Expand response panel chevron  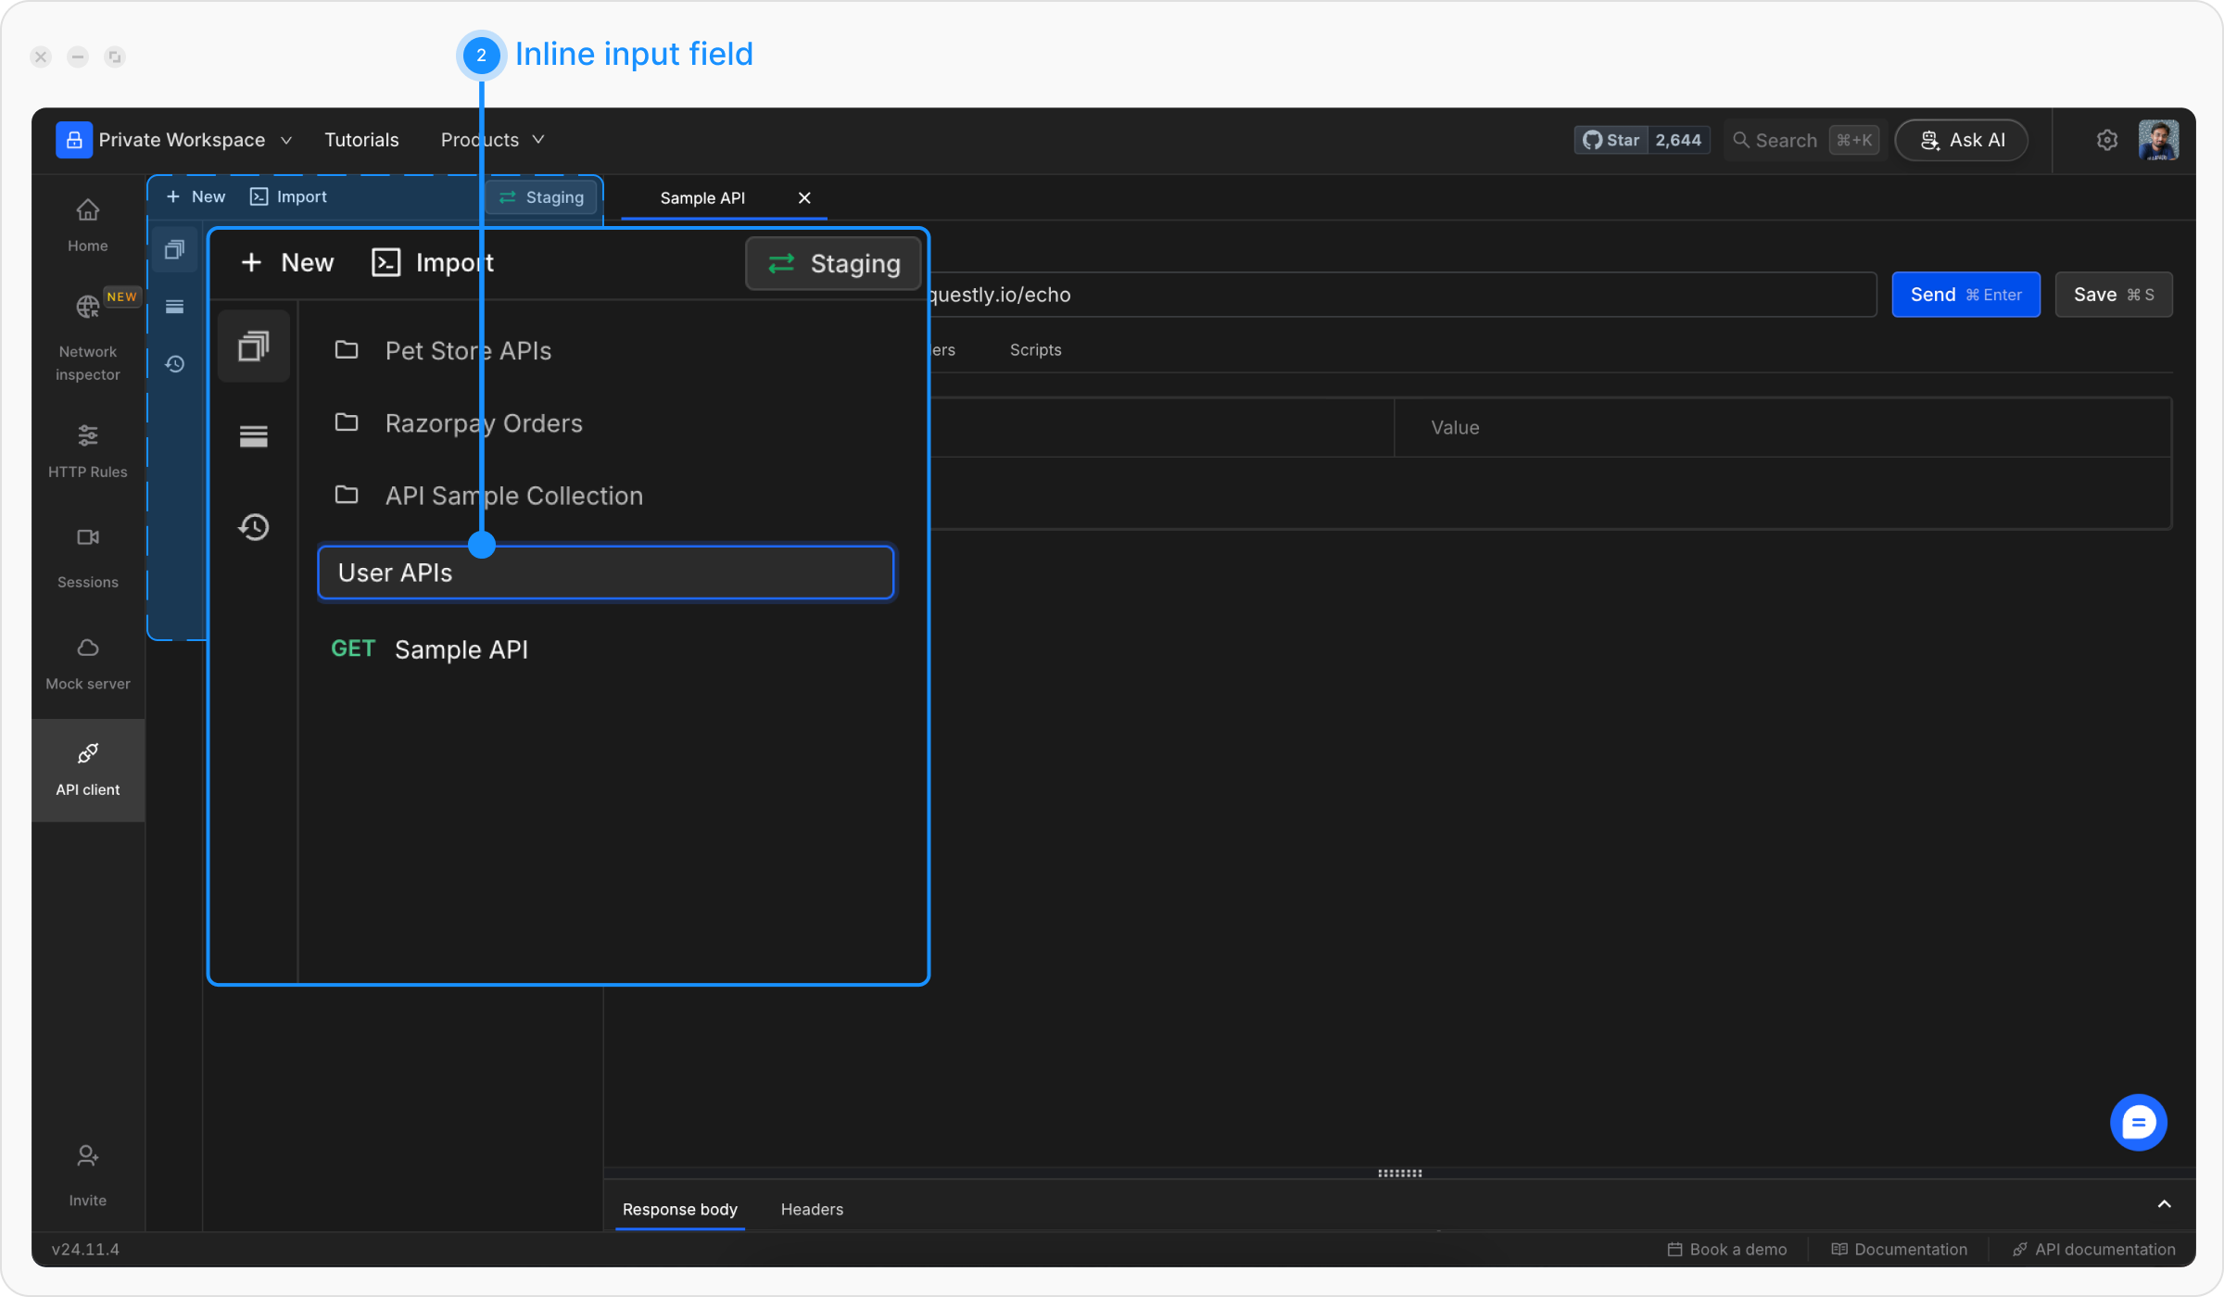pos(2164,1203)
